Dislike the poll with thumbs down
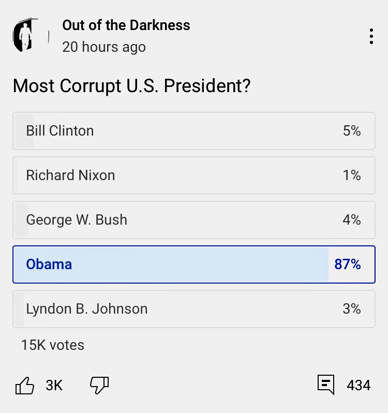The image size is (388, 413). [99, 385]
